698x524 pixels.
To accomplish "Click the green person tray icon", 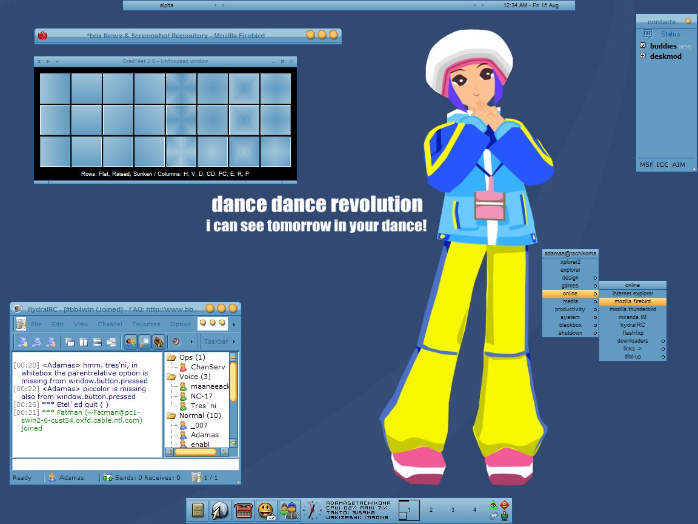I will tap(504, 516).
